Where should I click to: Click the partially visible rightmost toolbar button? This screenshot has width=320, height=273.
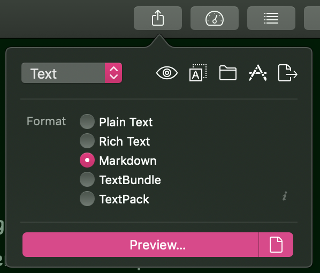312,18
